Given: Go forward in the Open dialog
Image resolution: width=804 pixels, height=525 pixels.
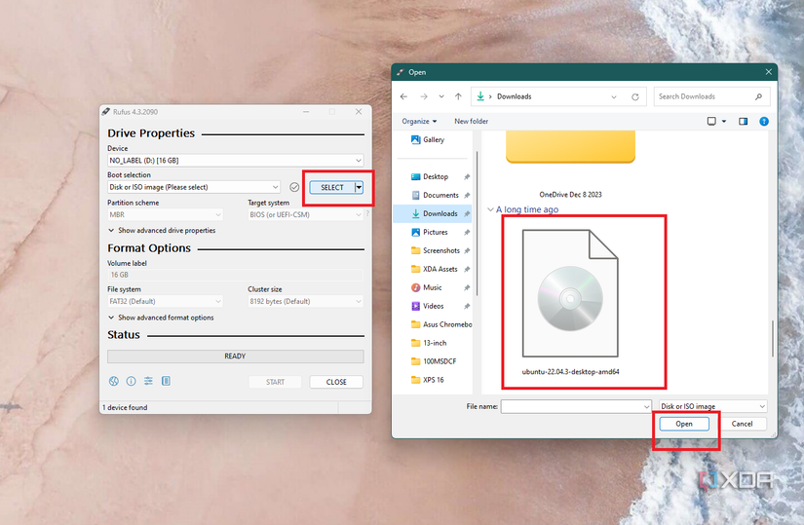Looking at the screenshot, I should (x=424, y=96).
